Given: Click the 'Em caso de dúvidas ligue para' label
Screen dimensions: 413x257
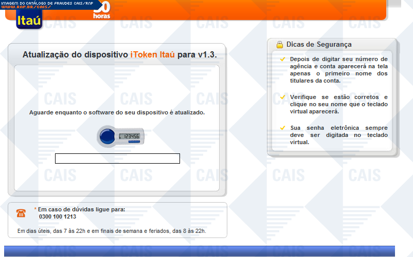Looking at the screenshot, I should click(x=81, y=209).
